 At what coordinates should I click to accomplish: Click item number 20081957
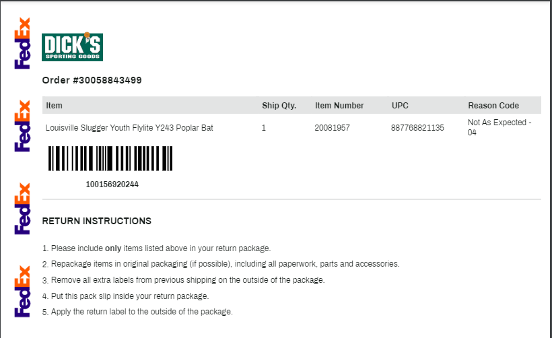333,128
